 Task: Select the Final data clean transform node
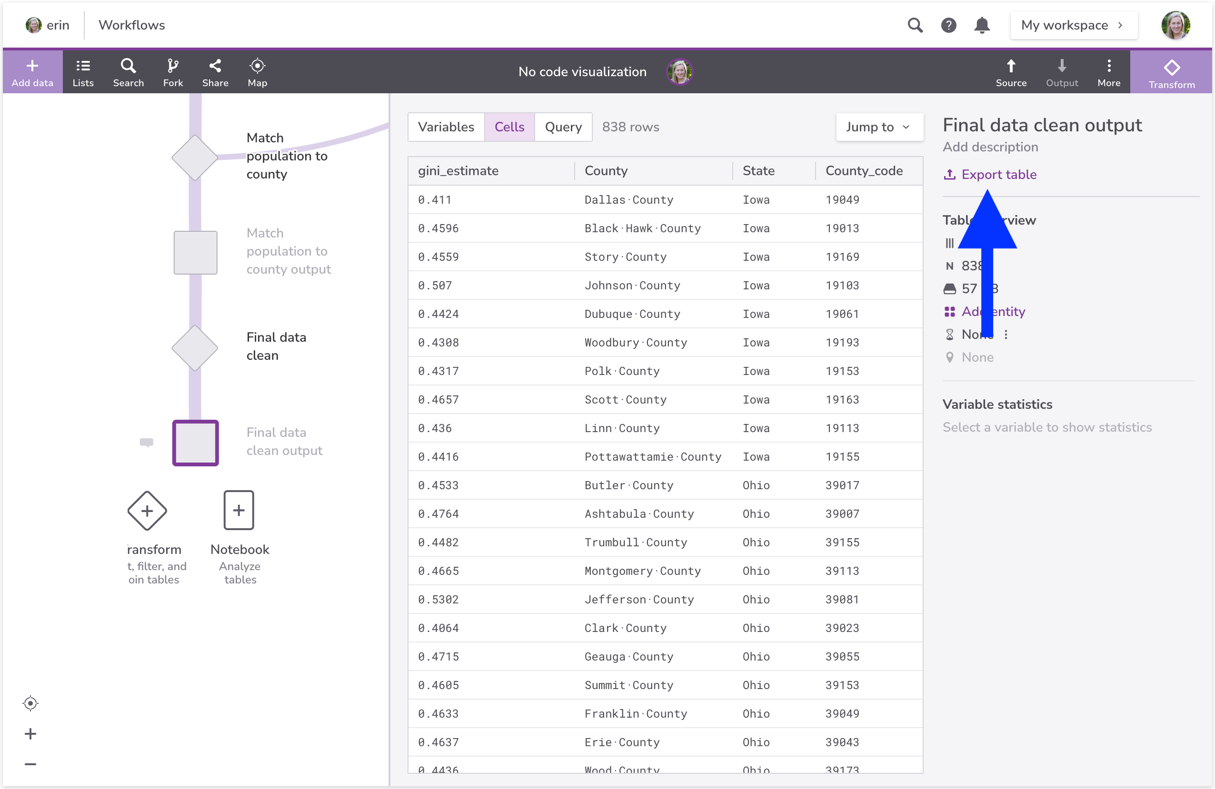pos(195,347)
